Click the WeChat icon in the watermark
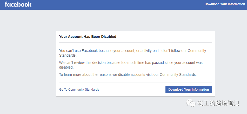 click(192, 104)
